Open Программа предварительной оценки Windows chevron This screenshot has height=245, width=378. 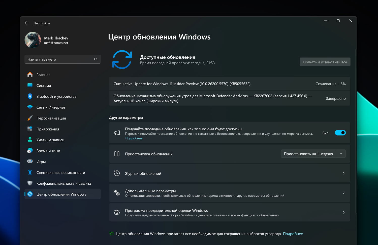point(343,213)
